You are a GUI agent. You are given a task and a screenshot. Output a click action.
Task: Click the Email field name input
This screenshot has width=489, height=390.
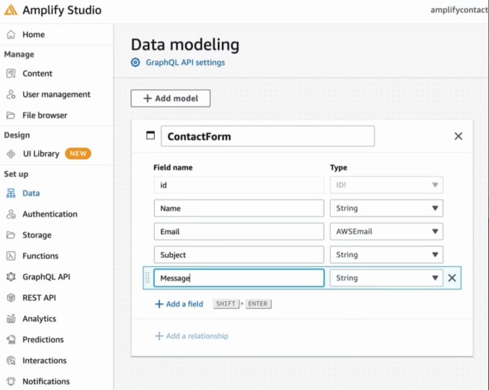(x=239, y=231)
